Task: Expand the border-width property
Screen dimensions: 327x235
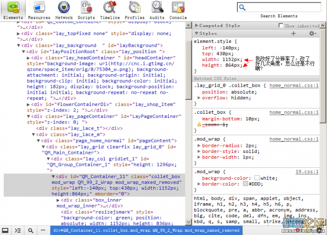Action: pos(199,157)
